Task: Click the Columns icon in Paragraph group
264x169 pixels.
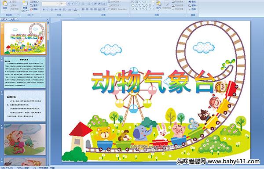Action: click(x=104, y=9)
